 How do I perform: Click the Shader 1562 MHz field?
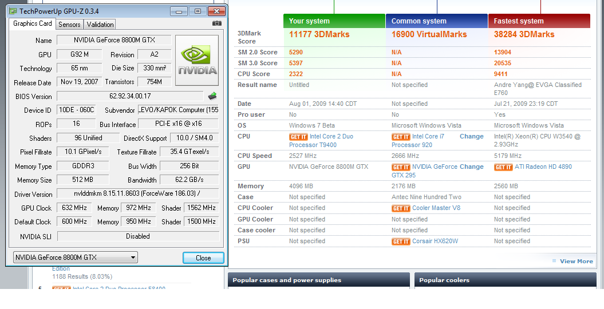201,208
